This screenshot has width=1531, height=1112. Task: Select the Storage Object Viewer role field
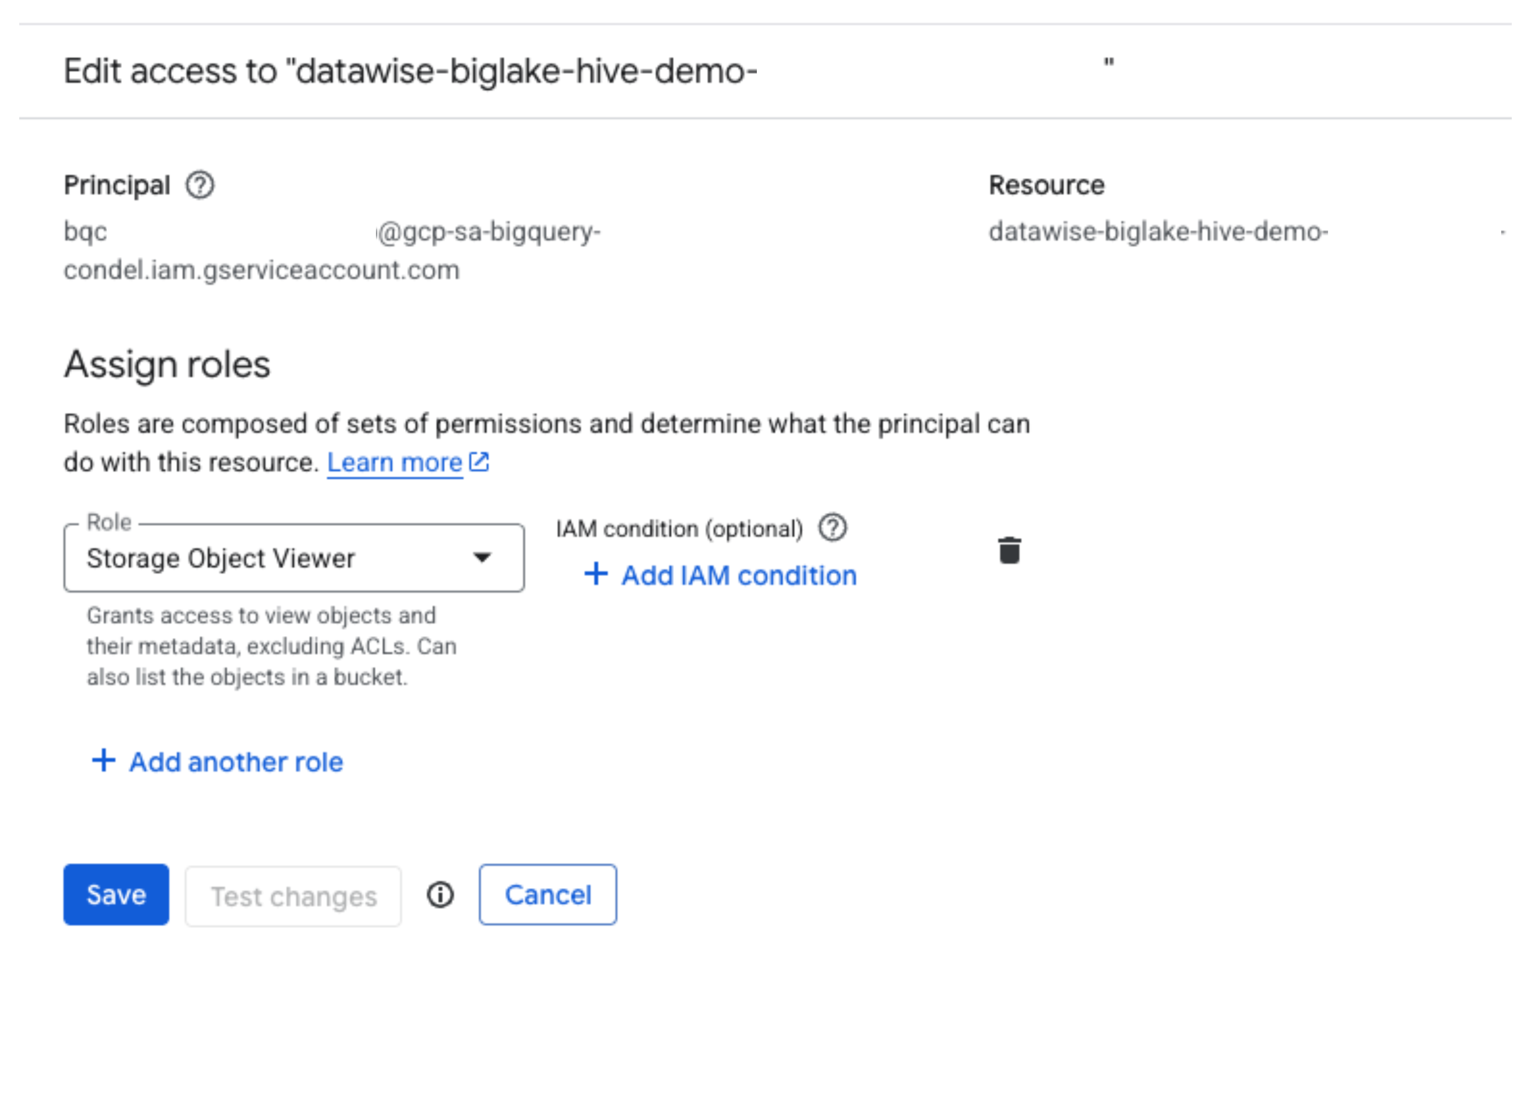pos(294,558)
